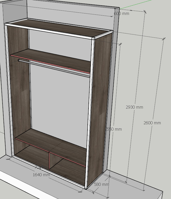This screenshot has width=171, height=199.
Task: Click the right side panel of wardrobe
Action: click(x=101, y=101)
